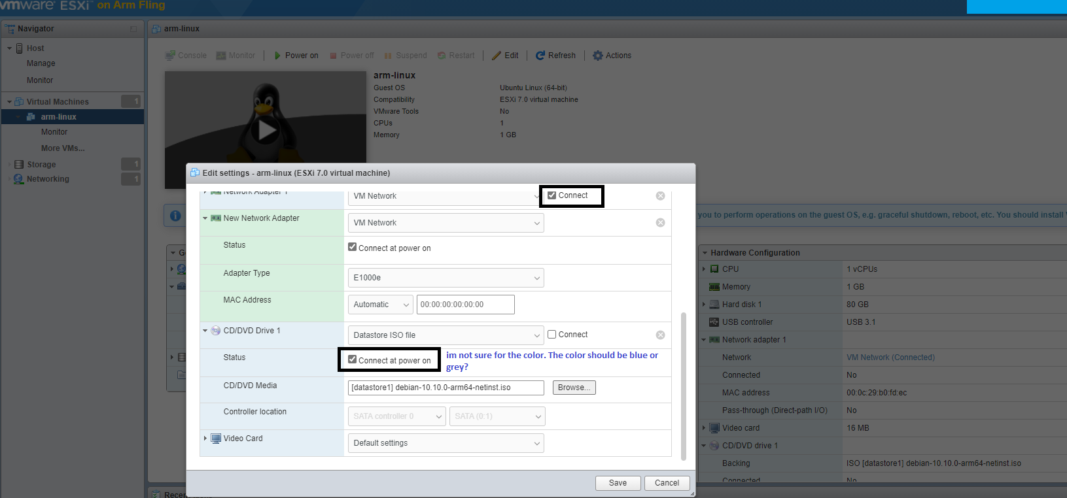Screen dimensions: 1067x498
Task: Click the Suspend icon
Action: [389, 56]
